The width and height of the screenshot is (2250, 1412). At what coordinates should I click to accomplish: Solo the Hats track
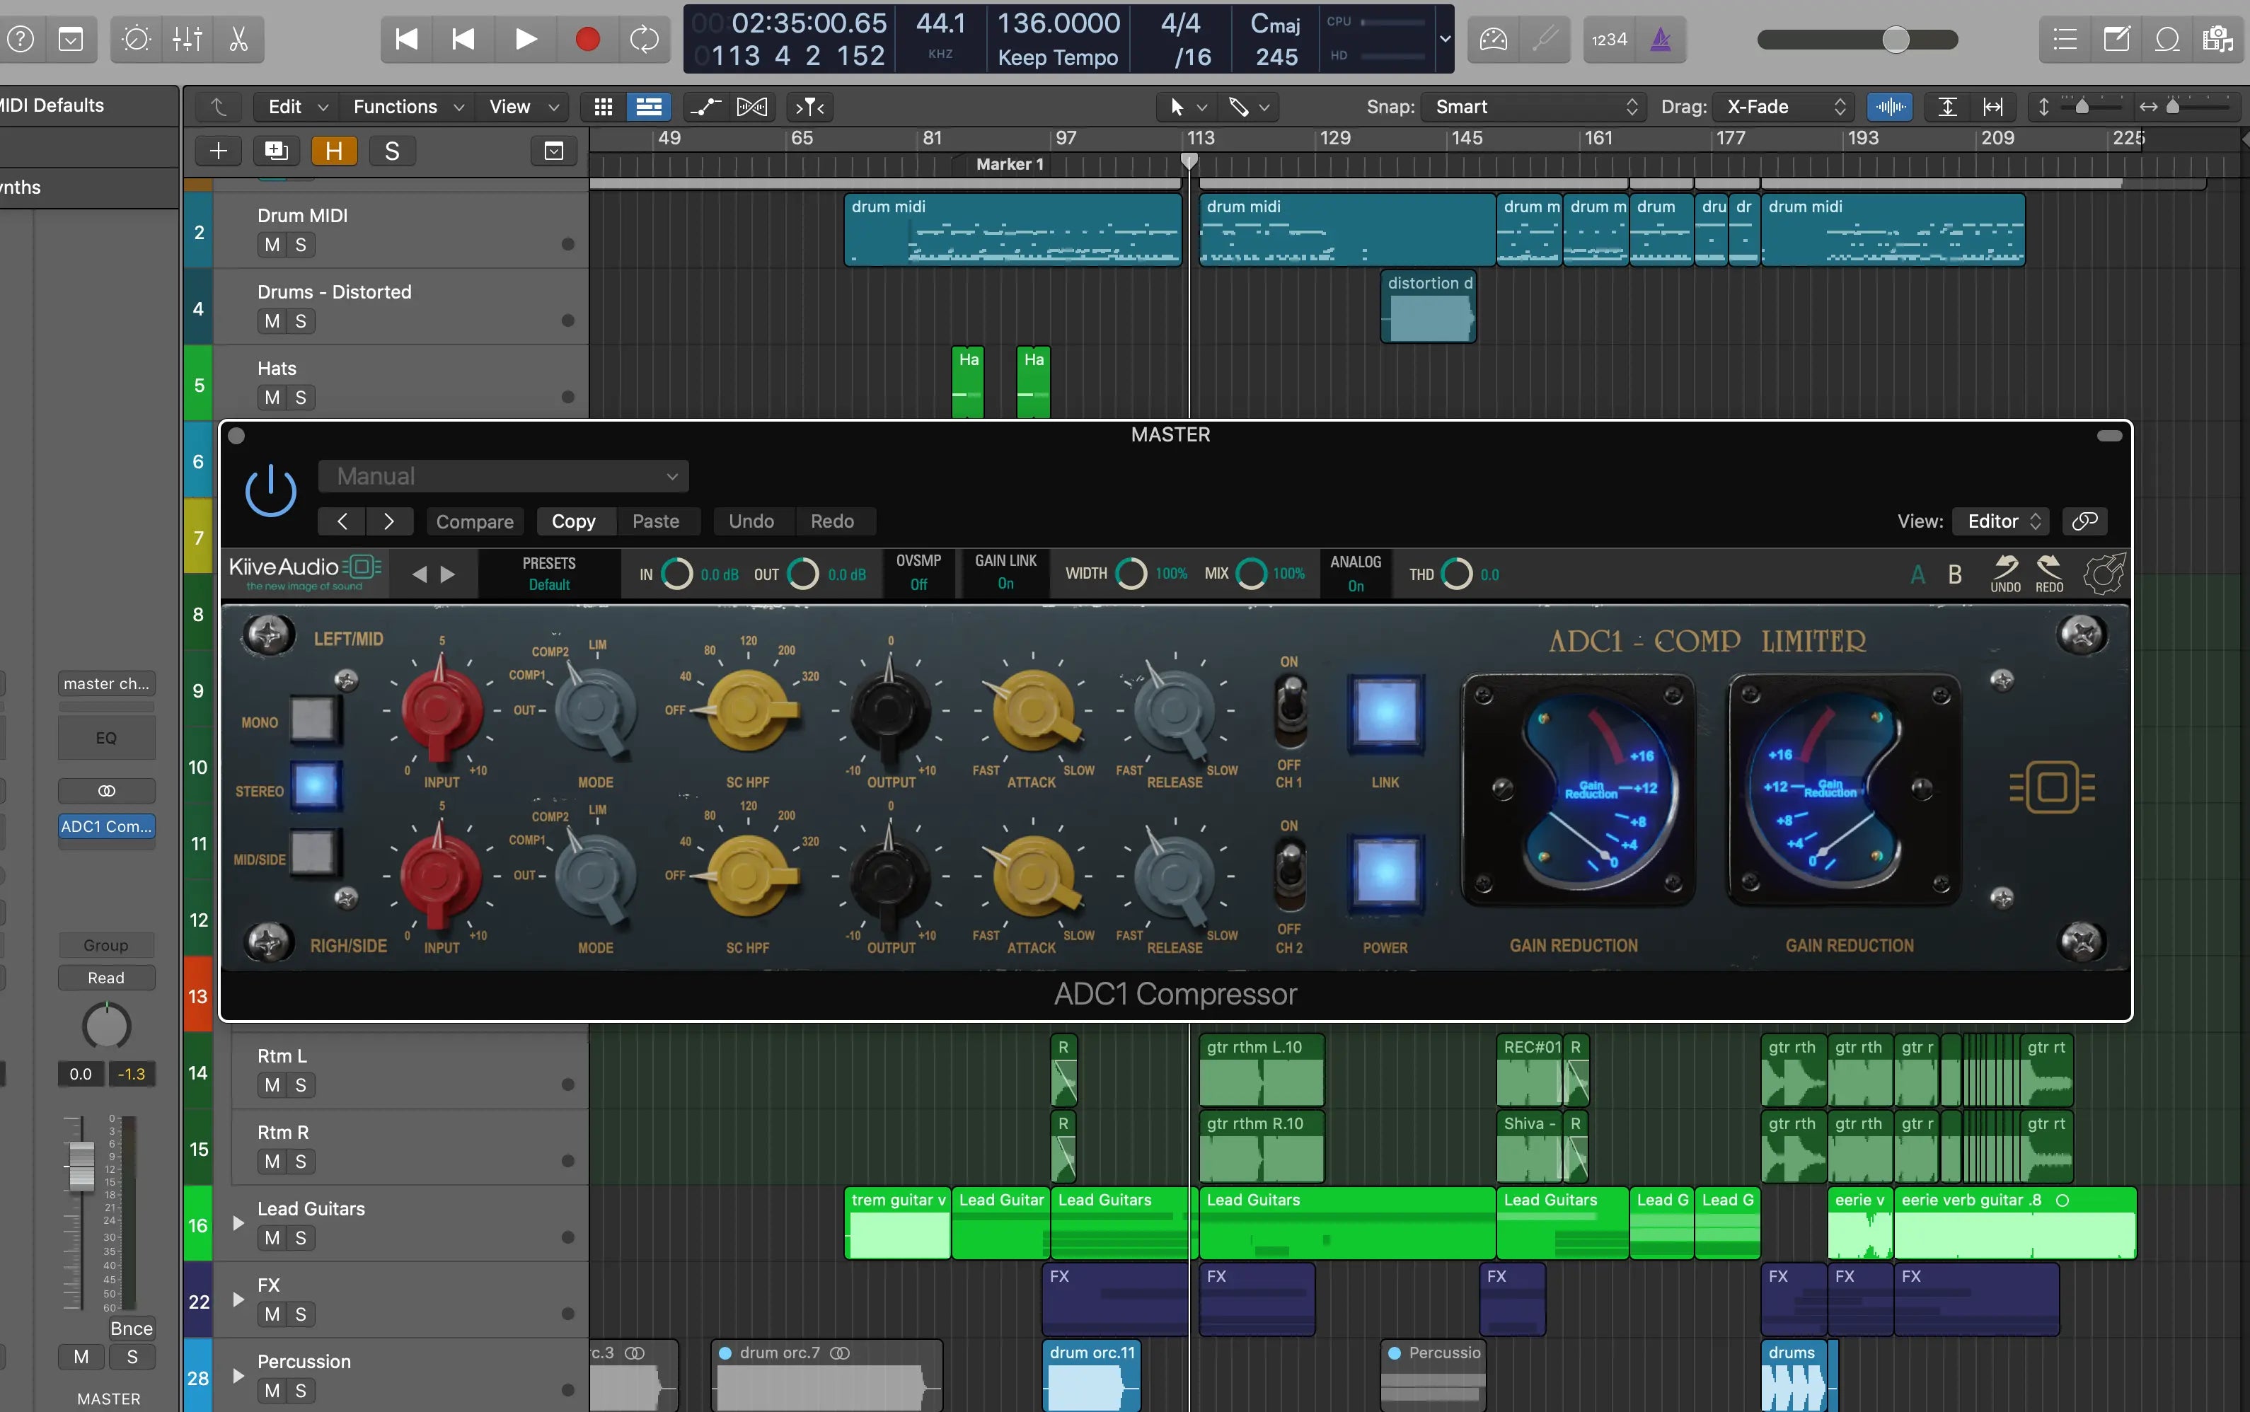click(x=301, y=398)
